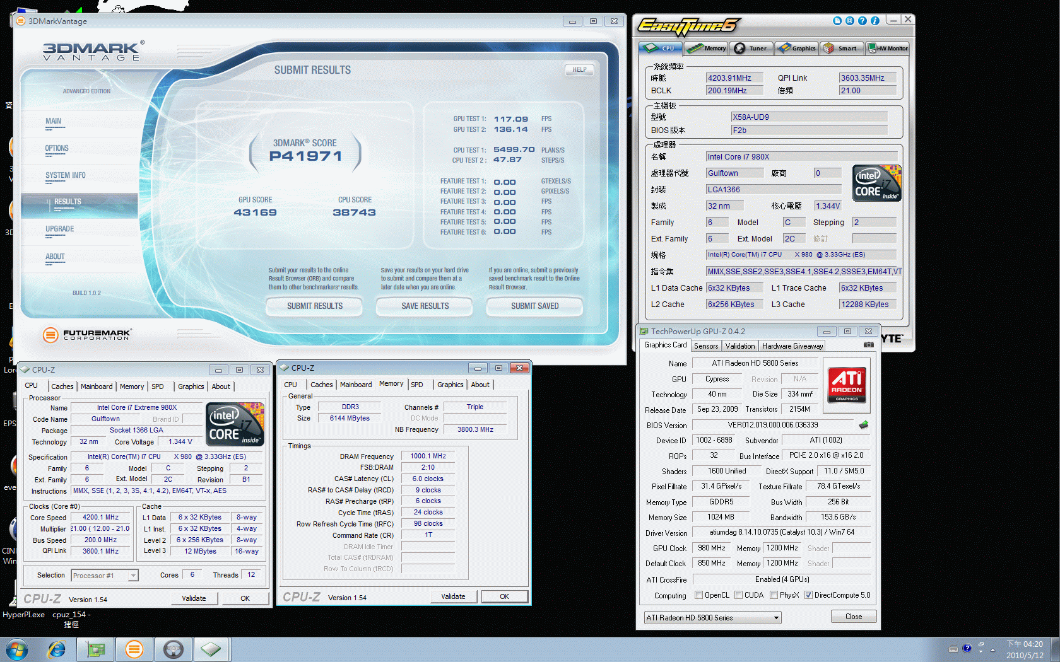The width and height of the screenshot is (1060, 662).
Task: Open the ATI Radeon HD 5800 Series dropdown
Action: (x=712, y=618)
